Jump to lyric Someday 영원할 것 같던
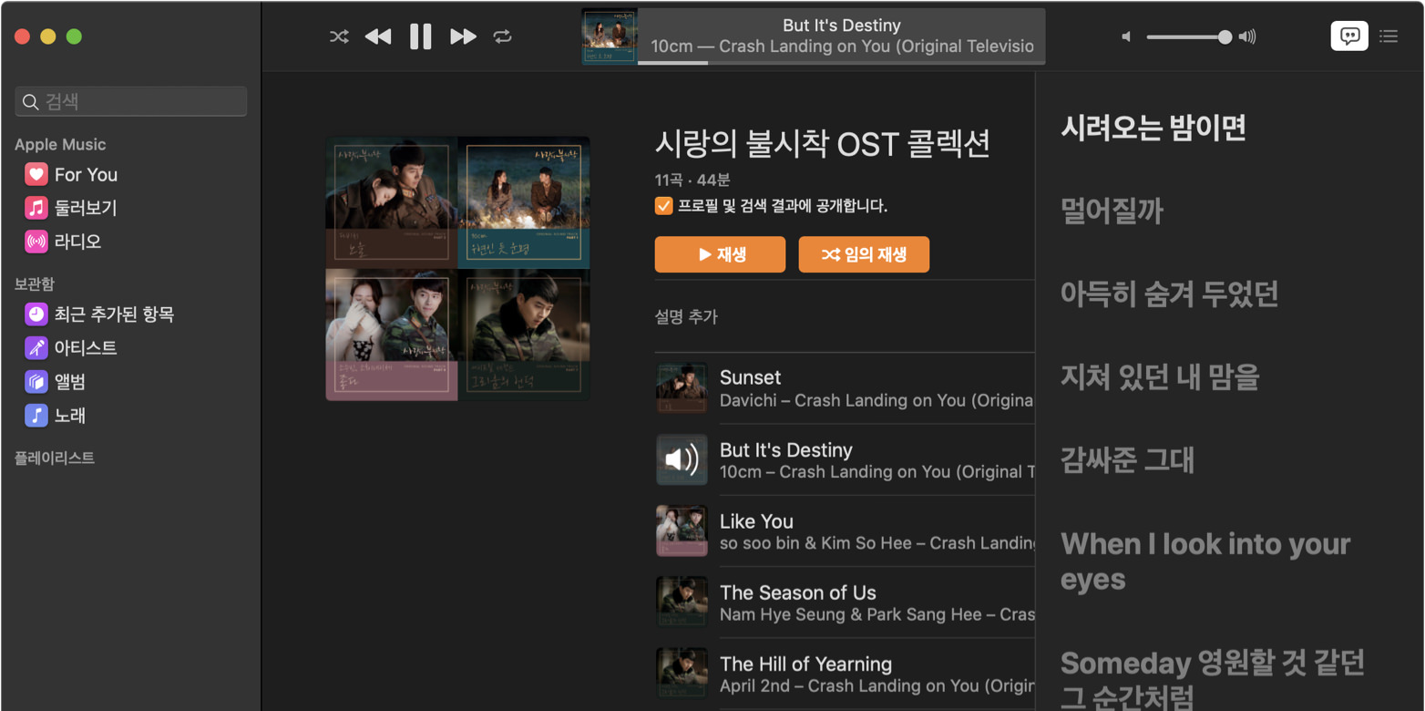 [1213, 663]
